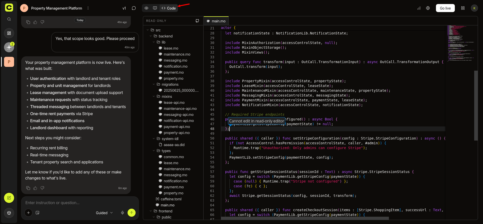Open lib property.mo file

tap(173, 78)
